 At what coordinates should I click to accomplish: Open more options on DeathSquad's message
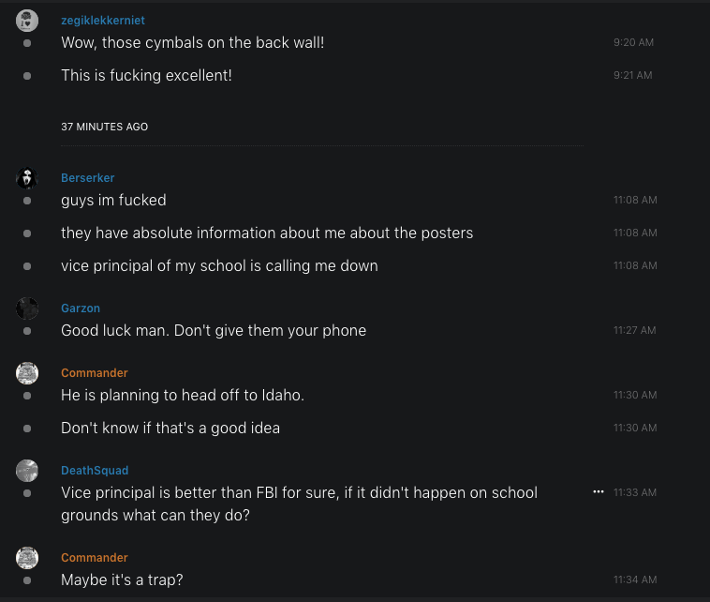click(599, 491)
